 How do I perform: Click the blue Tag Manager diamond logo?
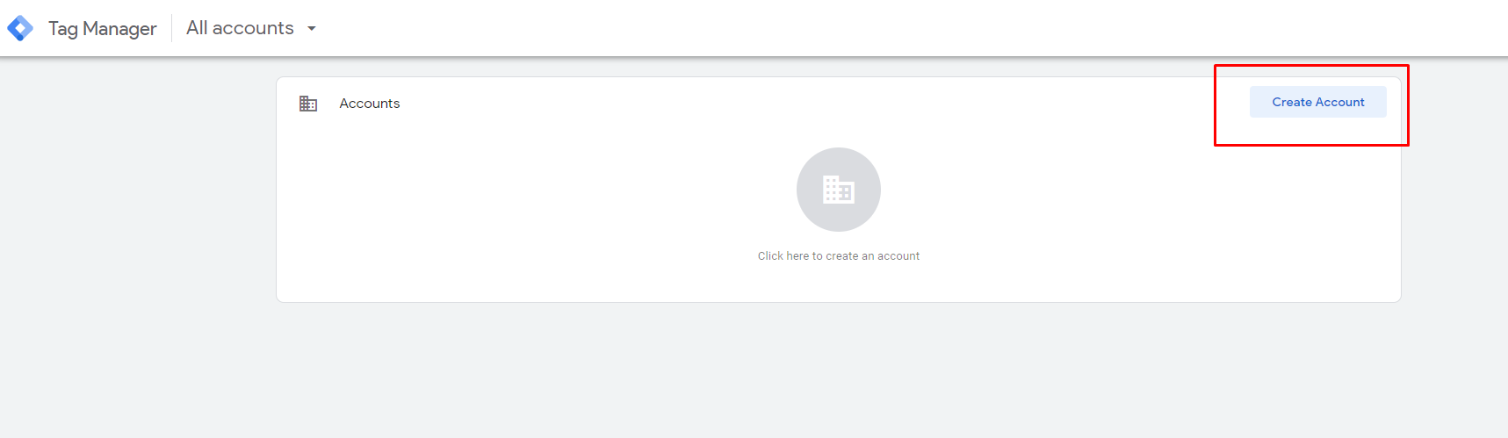(x=20, y=28)
